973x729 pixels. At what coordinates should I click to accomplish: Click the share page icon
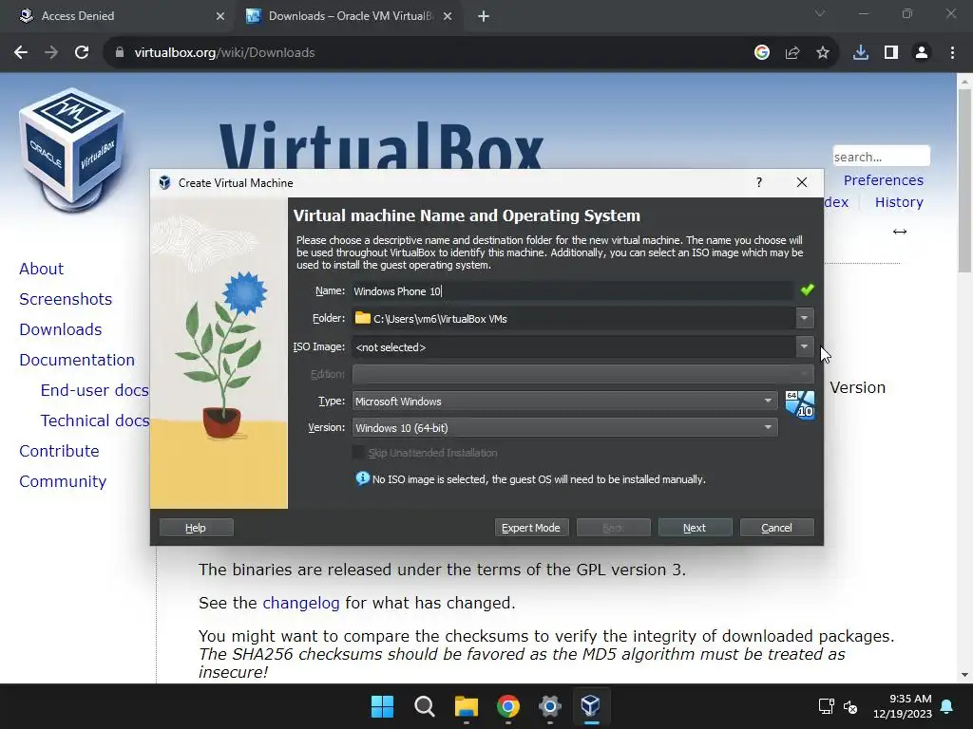click(x=792, y=53)
